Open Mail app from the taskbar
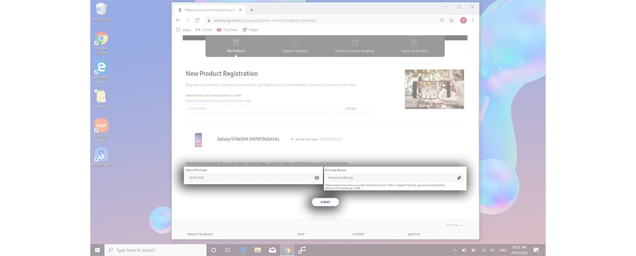Screen dimensions: 636x256 tap(272, 251)
